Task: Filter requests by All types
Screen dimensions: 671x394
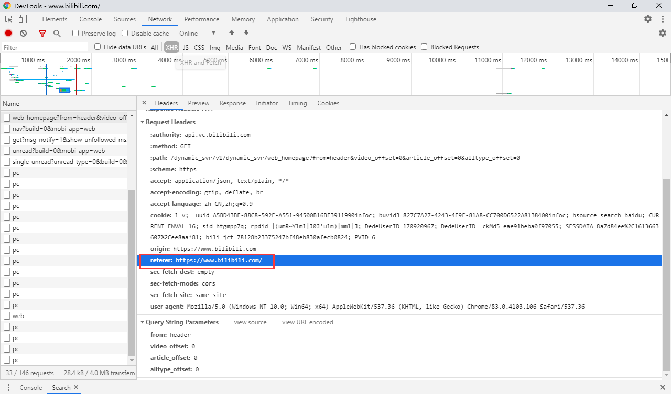Action: (x=154, y=47)
